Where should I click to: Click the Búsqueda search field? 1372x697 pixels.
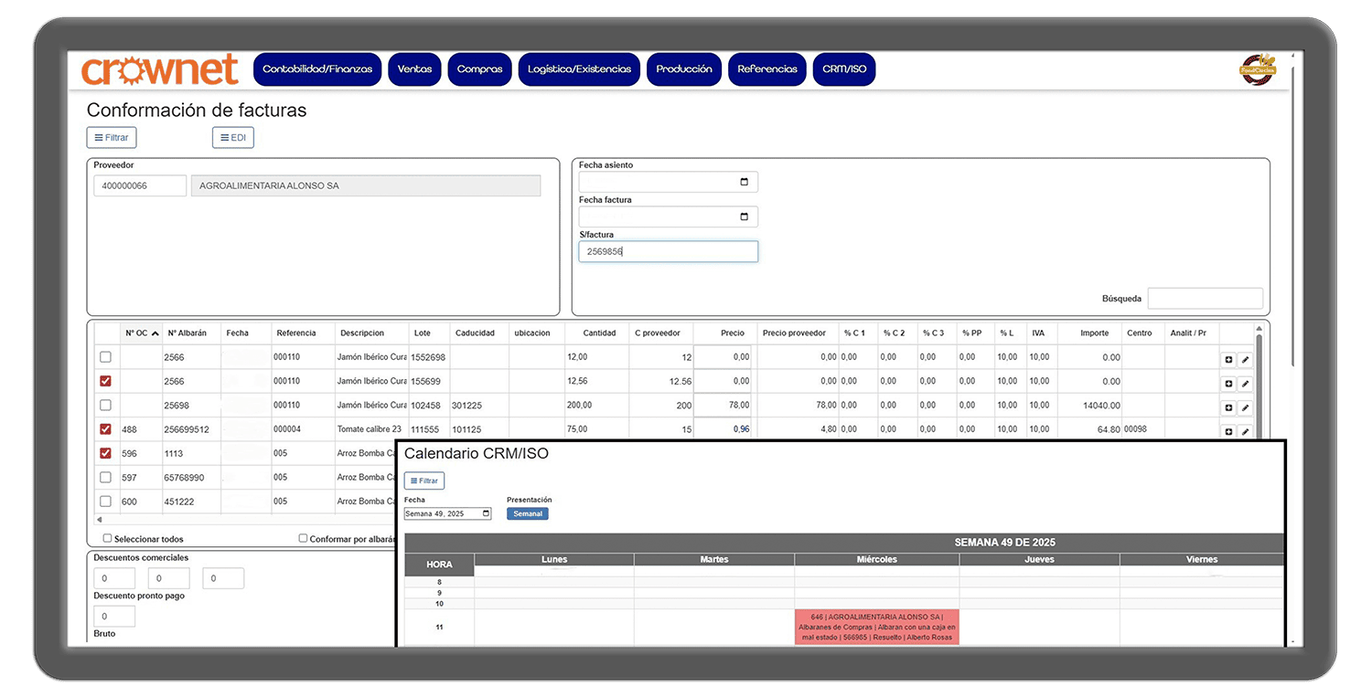pyautogui.click(x=1205, y=299)
